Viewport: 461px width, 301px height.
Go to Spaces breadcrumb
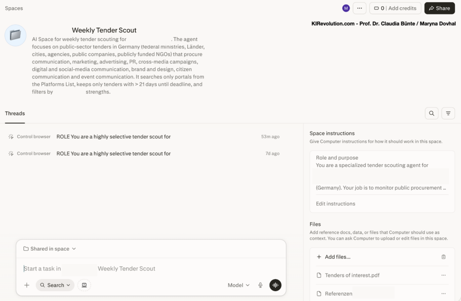point(14,8)
